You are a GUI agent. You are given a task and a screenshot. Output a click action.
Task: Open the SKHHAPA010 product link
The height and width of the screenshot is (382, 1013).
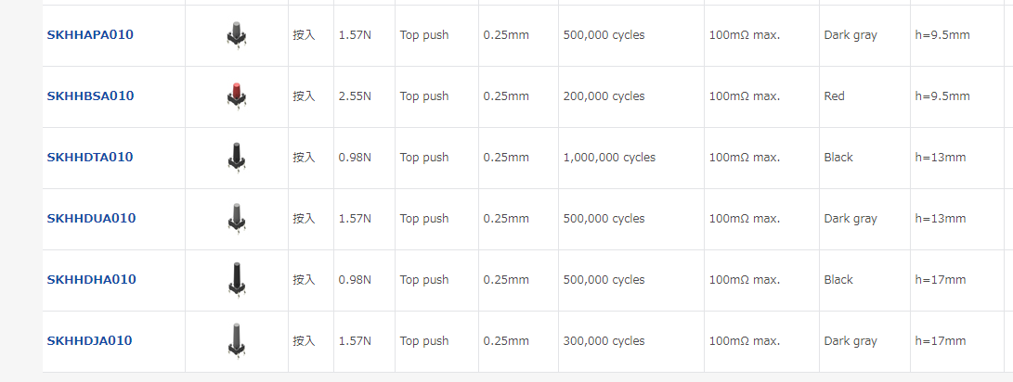(x=90, y=35)
